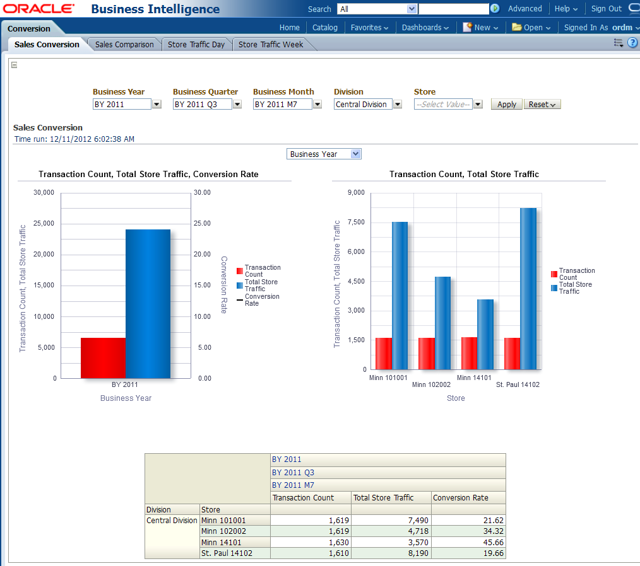Click the green search go arrow
The height and width of the screenshot is (566, 640).
point(495,9)
